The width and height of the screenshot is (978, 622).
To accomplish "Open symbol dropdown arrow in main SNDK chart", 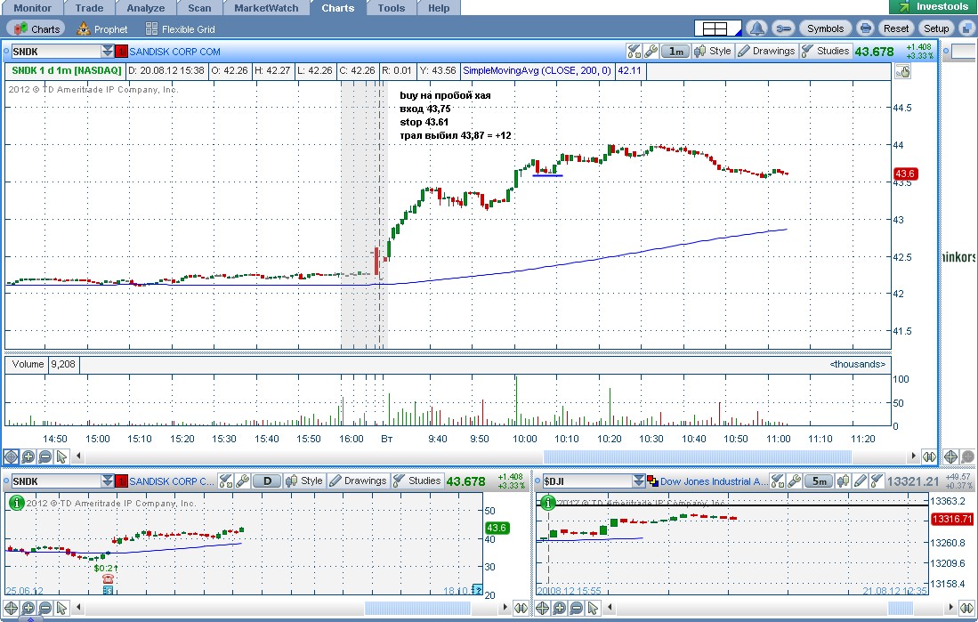I will coord(108,51).
